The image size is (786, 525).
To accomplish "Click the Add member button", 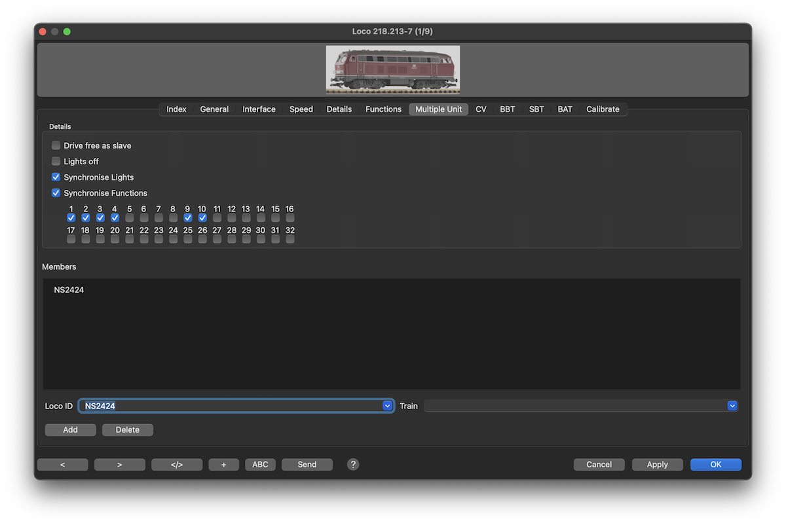I will click(x=70, y=430).
